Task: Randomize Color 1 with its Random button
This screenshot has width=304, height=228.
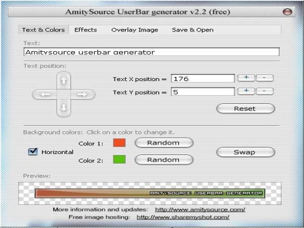Action: point(164,143)
